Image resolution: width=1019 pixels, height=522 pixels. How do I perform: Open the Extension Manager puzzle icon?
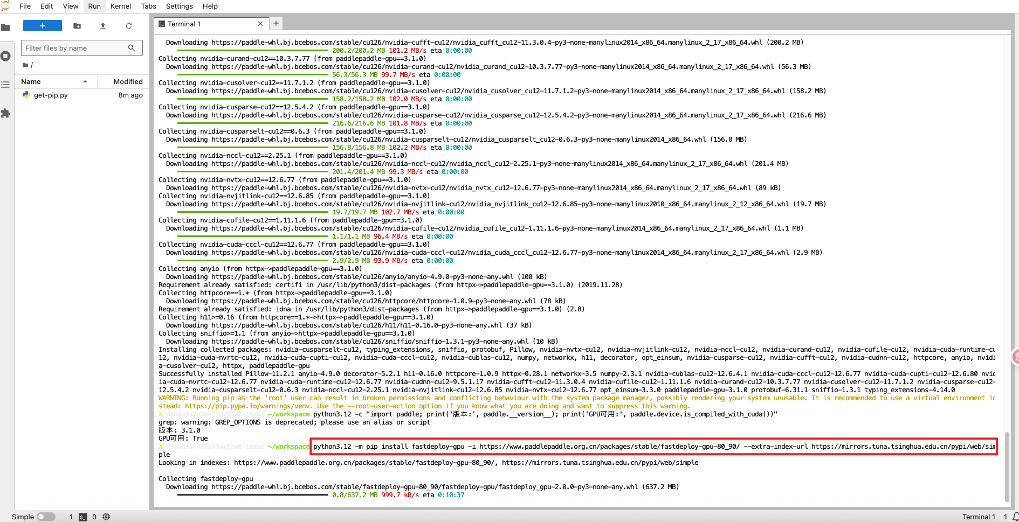pos(6,113)
